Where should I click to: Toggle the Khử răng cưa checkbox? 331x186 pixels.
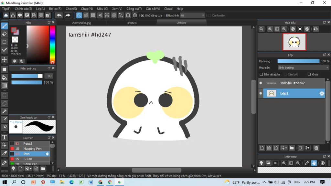(143, 15)
